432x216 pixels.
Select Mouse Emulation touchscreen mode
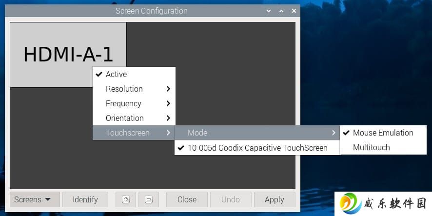click(x=383, y=133)
